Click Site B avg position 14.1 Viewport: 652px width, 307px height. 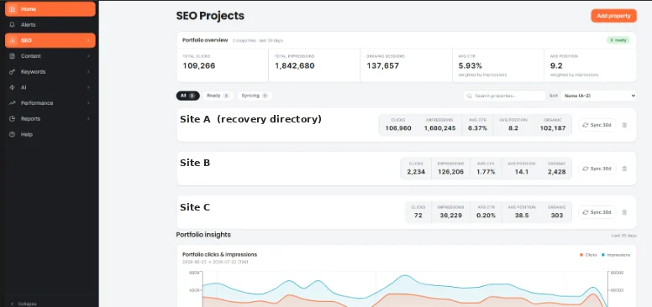522,172
